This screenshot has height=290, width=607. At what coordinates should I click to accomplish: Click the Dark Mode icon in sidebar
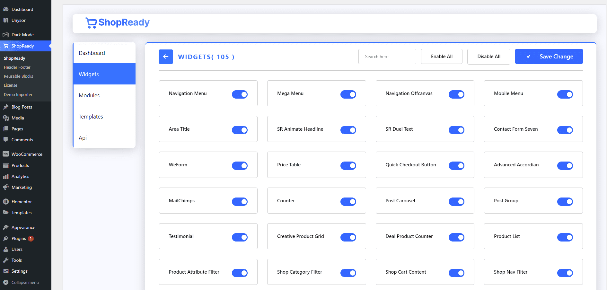pyautogui.click(x=6, y=35)
